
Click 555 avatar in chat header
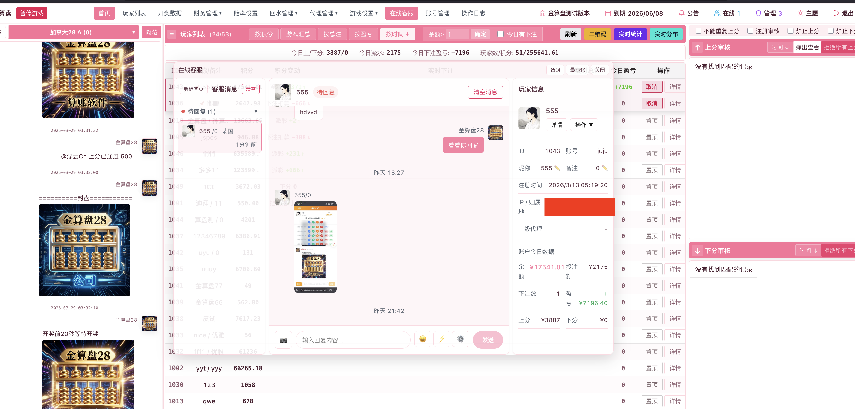click(283, 92)
